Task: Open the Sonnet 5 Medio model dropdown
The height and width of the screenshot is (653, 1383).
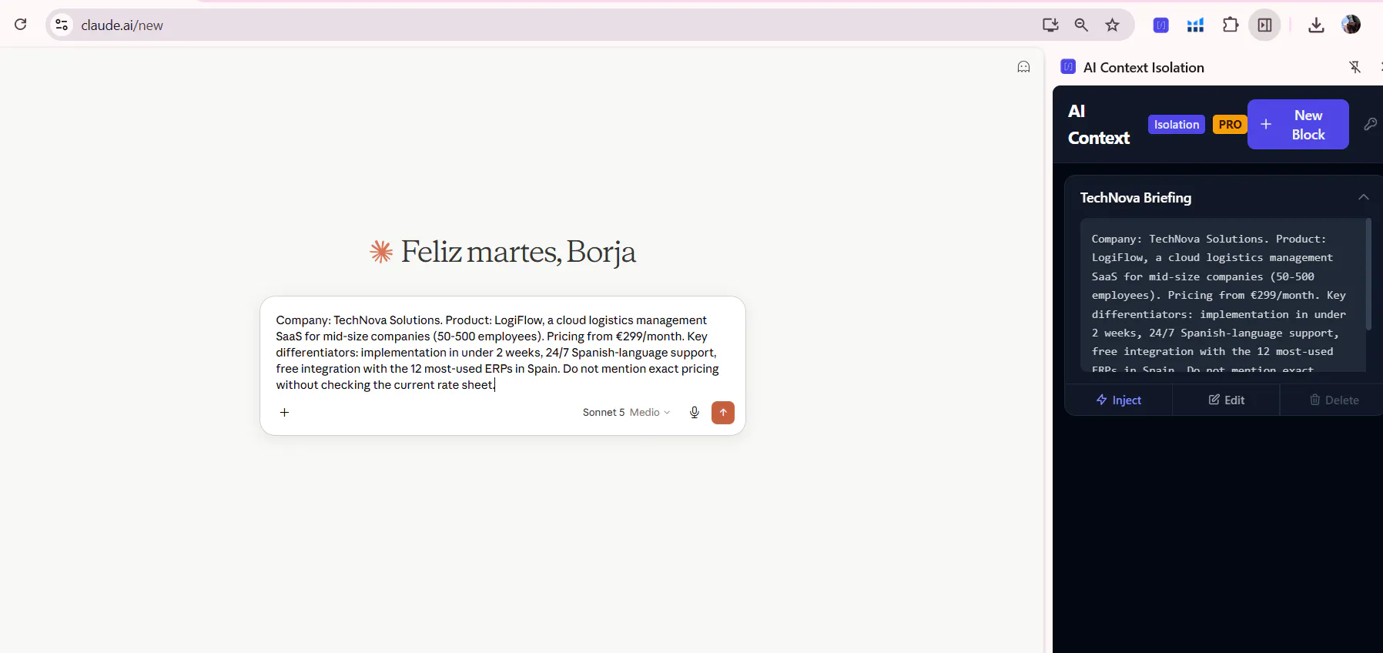Action: [x=626, y=412]
